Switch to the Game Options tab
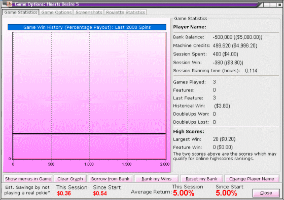This screenshot has width=284, height=200. 56,12
